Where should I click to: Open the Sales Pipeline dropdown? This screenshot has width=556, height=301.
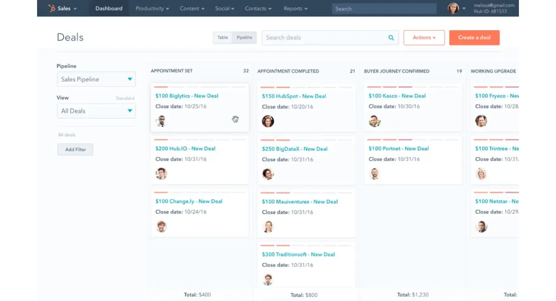click(96, 79)
